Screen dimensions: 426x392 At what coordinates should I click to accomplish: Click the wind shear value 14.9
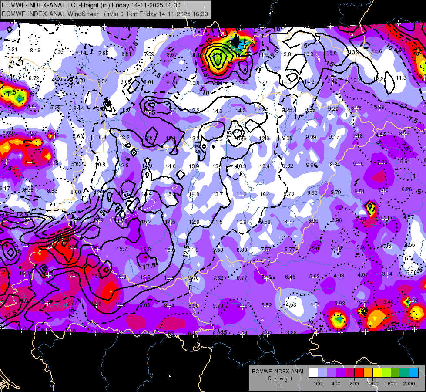pos(147,166)
